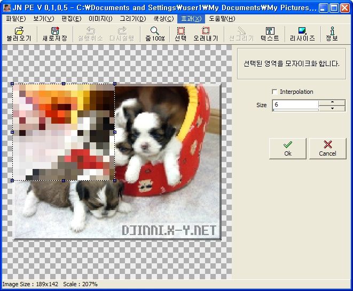Click bottom-middle selection handle
Viewport: 353px width, 291px height.
click(x=64, y=181)
